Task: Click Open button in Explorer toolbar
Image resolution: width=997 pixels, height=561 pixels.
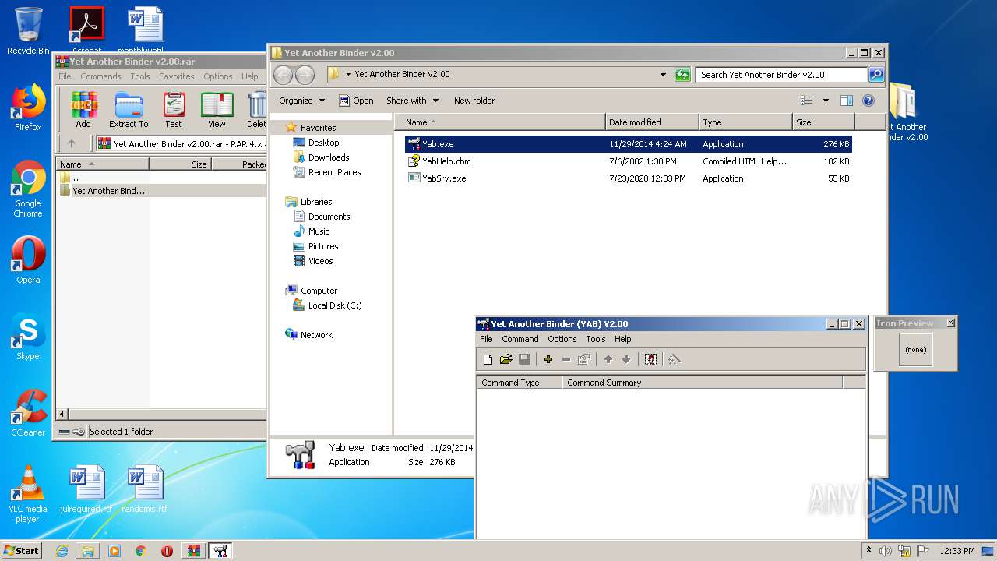Action: 356,101
